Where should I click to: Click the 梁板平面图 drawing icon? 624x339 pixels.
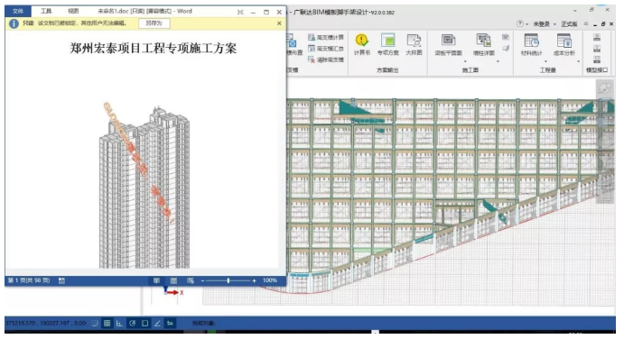(449, 44)
